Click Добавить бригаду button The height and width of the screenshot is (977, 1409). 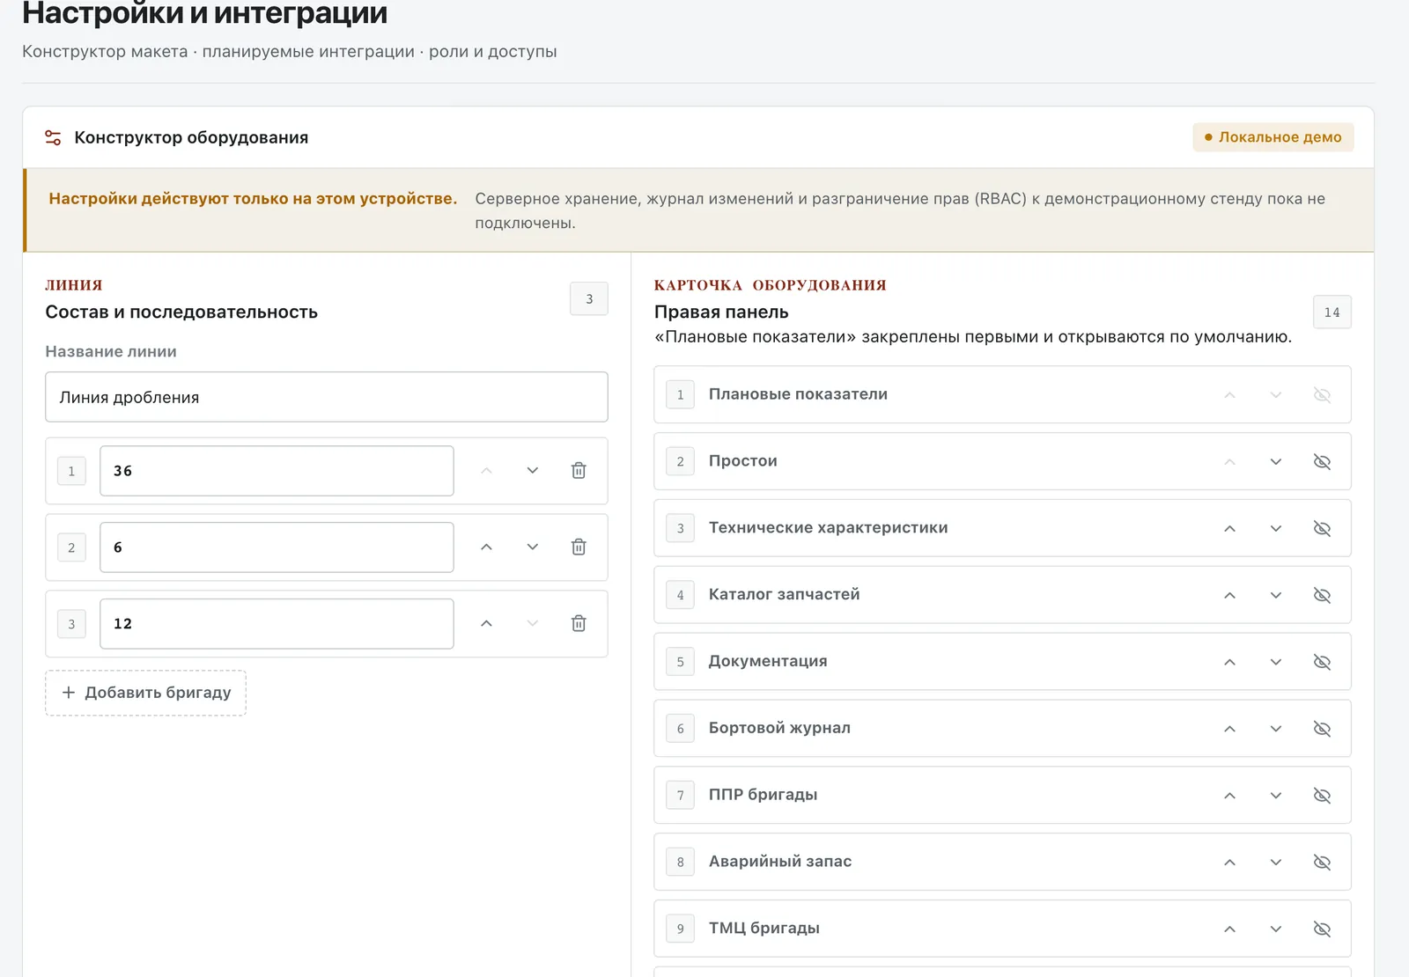(145, 693)
